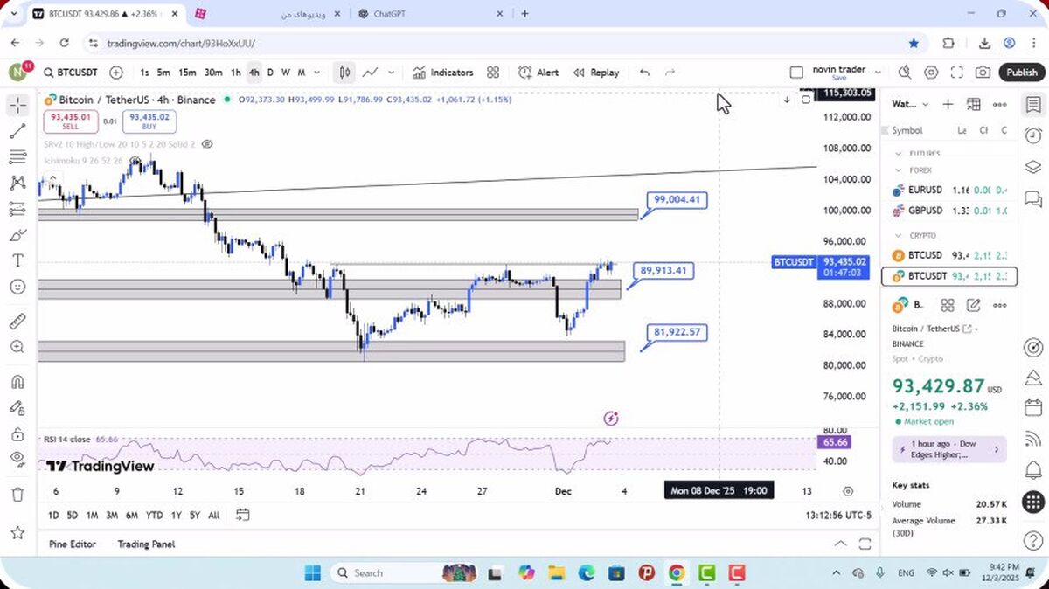Open watchlist advanced view icon

pyautogui.click(x=973, y=104)
